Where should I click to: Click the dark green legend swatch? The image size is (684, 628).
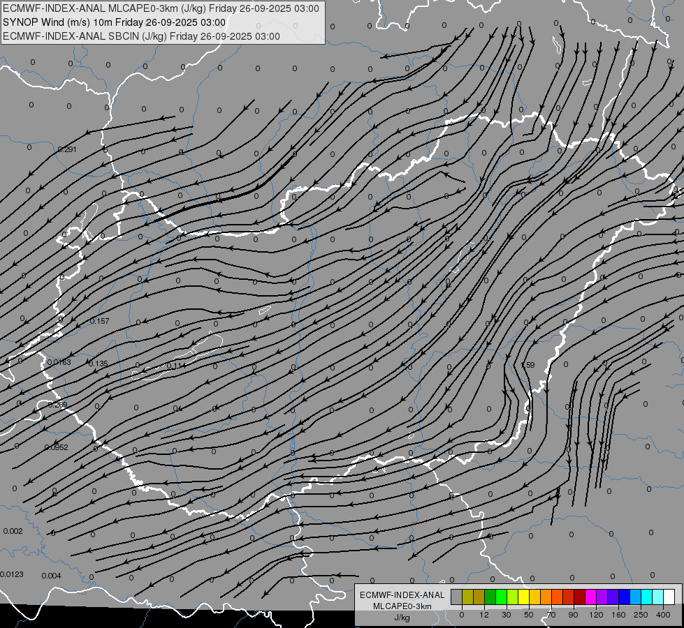(x=490, y=597)
